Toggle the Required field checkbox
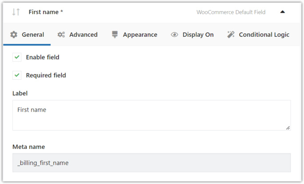Image resolution: width=304 pixels, height=184 pixels. tap(17, 75)
